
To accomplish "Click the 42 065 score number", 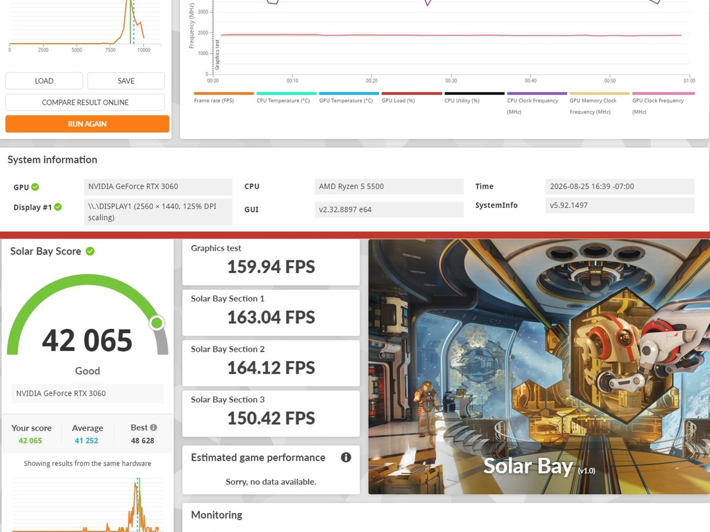I will [87, 340].
